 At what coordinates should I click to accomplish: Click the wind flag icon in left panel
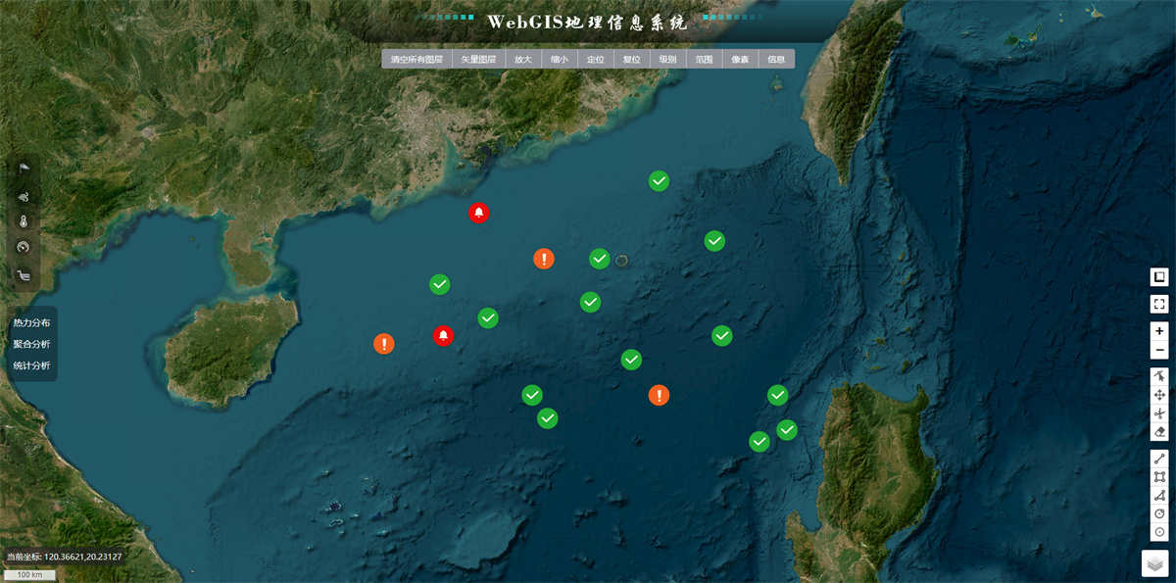[x=24, y=170]
